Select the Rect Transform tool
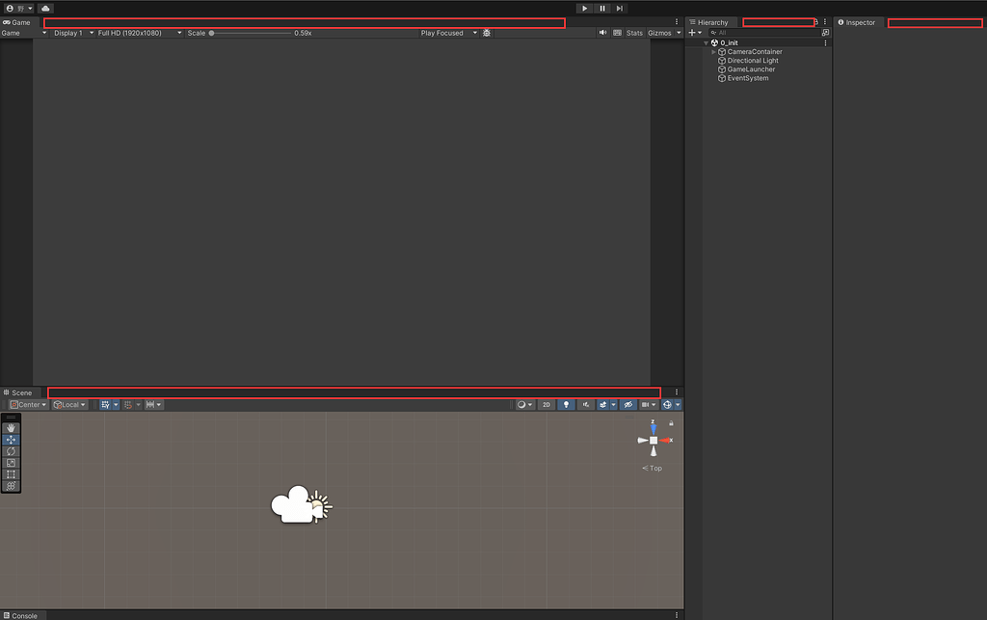Screen dimensions: 987x620 11,474
